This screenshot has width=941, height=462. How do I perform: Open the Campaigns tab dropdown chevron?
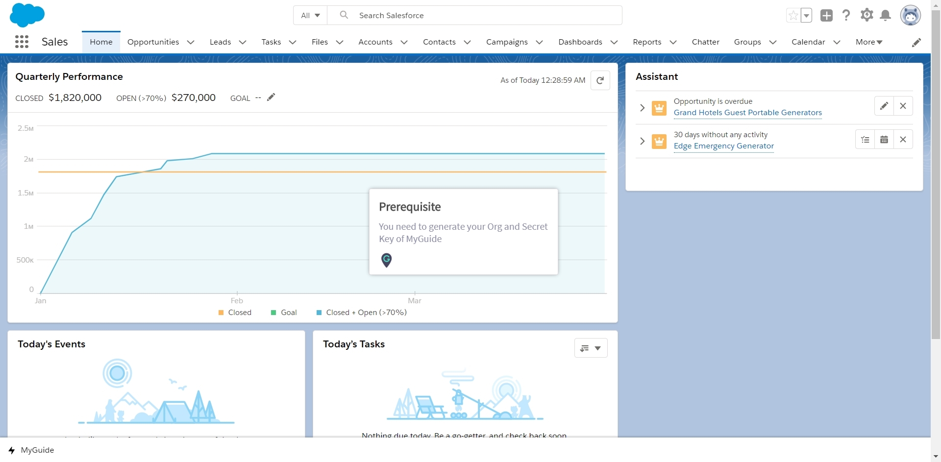pos(539,42)
